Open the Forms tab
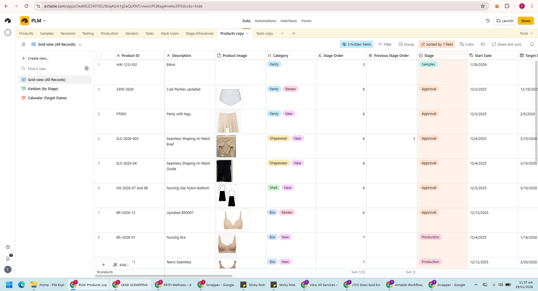This screenshot has width=538, height=291. click(306, 21)
